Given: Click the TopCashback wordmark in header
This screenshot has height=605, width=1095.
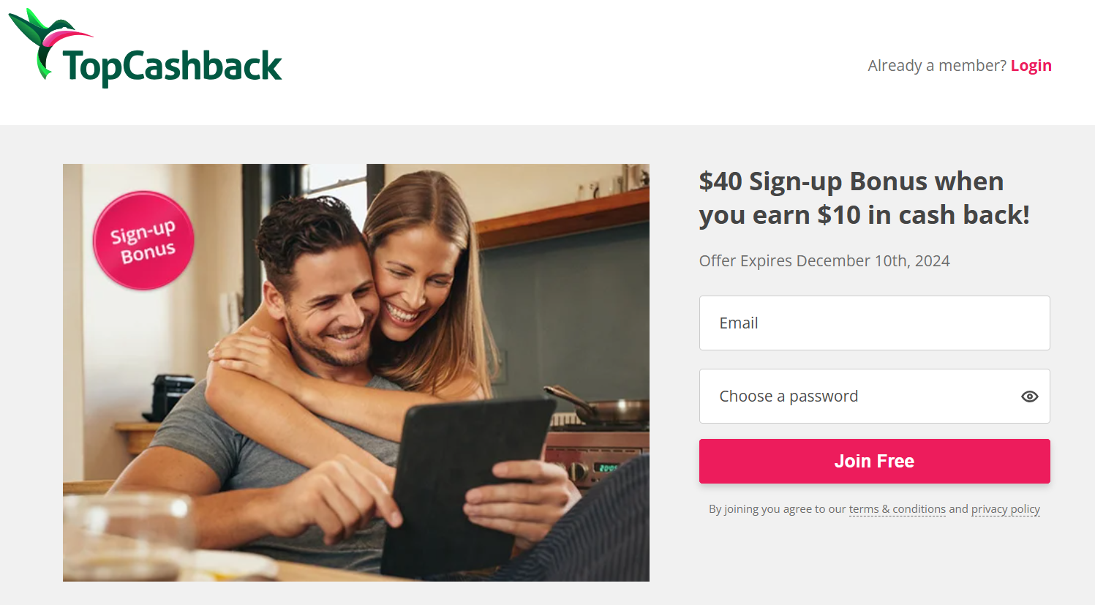Looking at the screenshot, I should click(172, 67).
